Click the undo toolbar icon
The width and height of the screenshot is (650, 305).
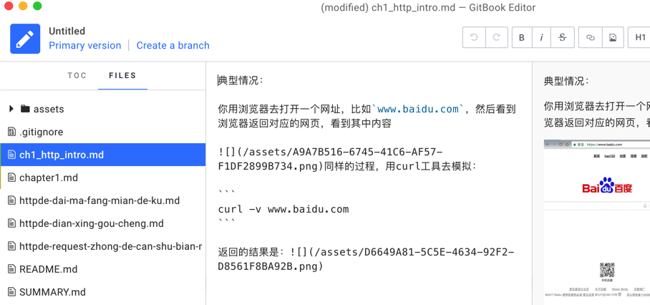tap(474, 38)
